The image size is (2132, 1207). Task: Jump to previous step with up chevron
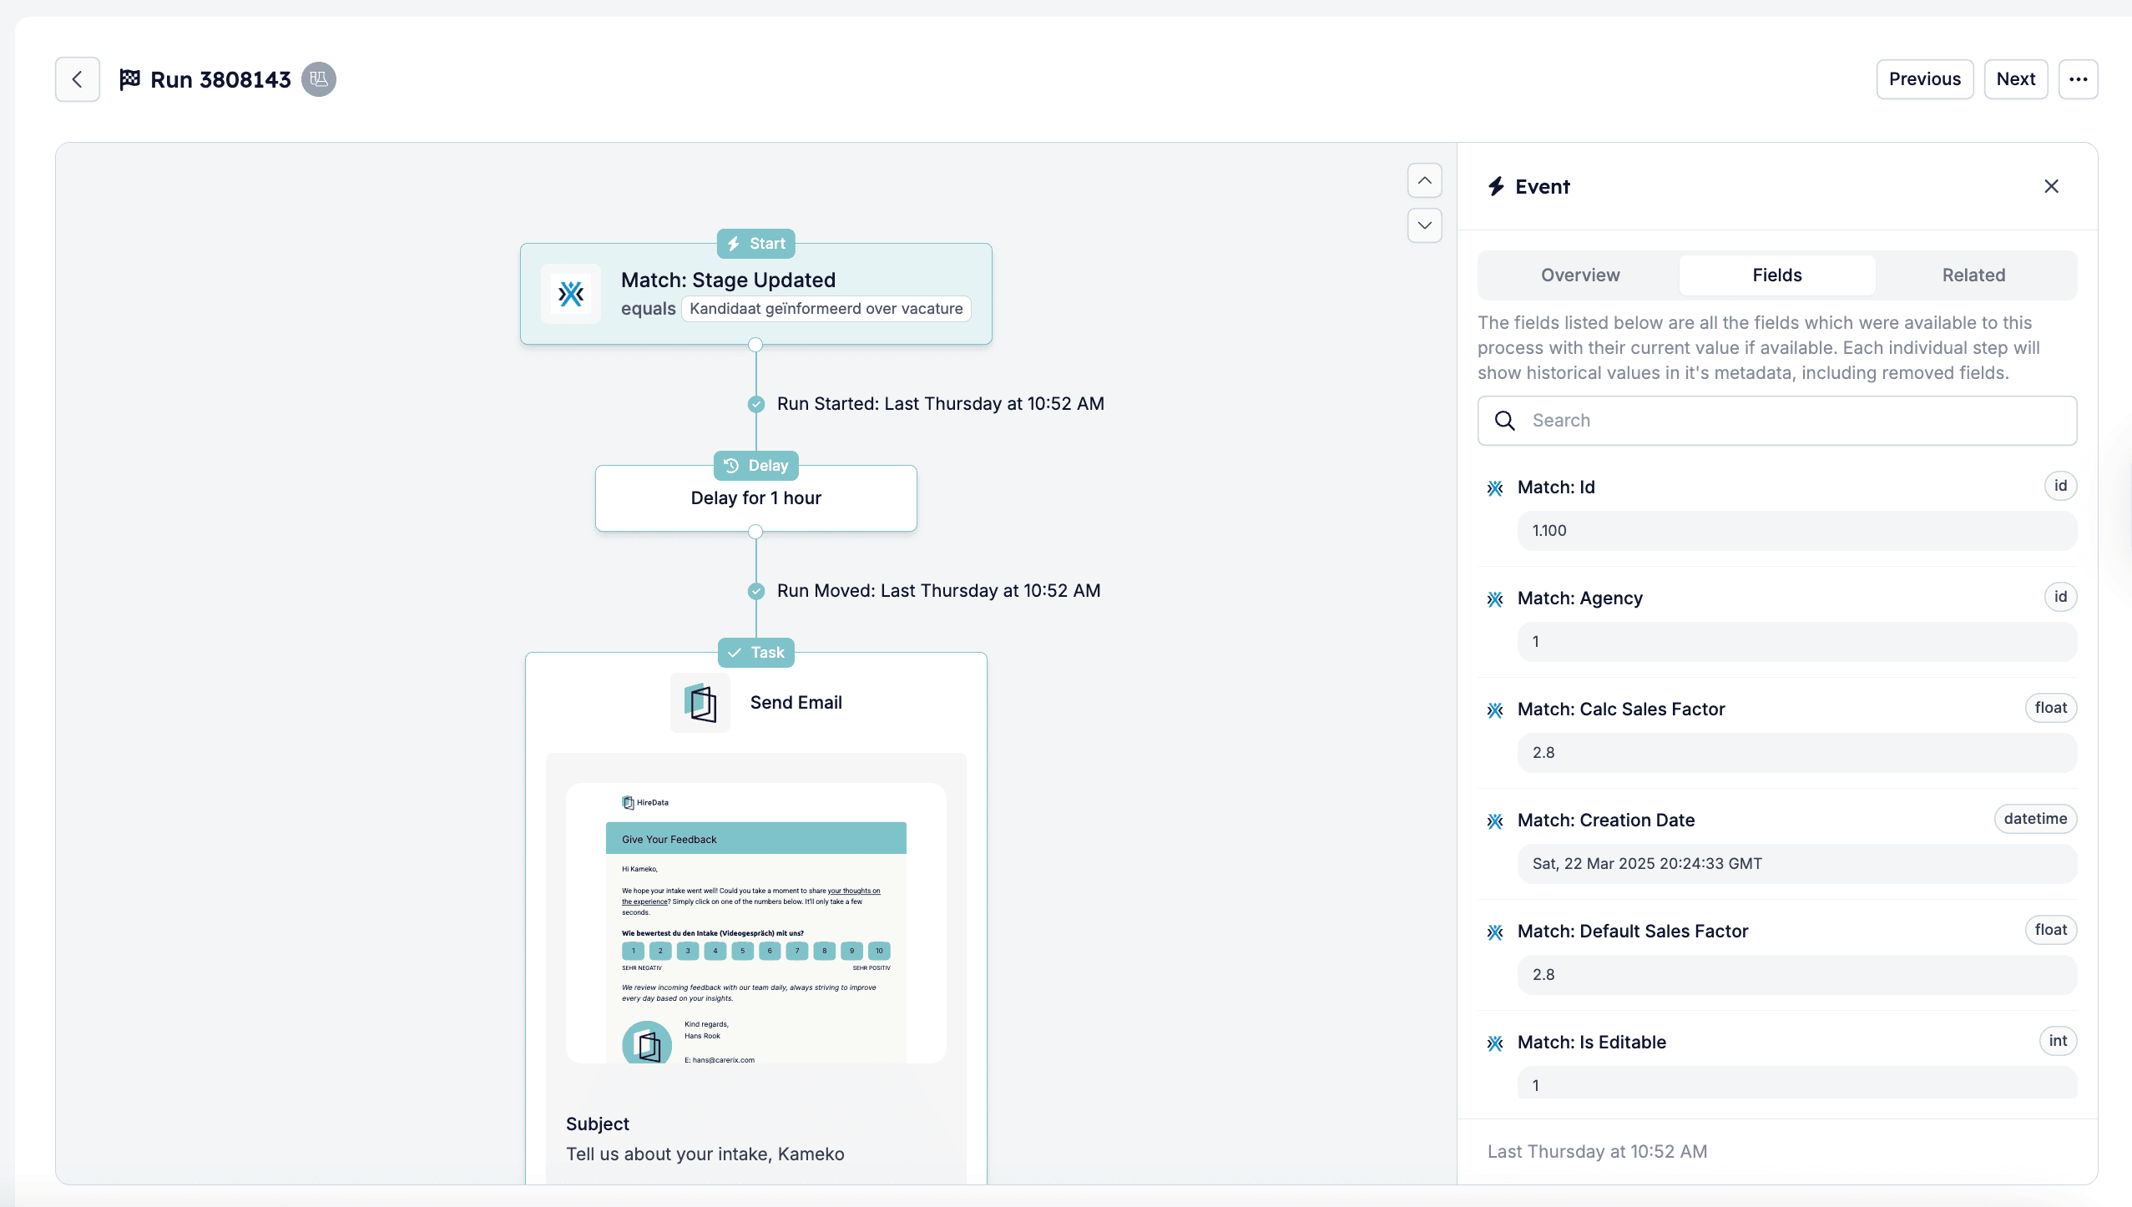click(1425, 180)
